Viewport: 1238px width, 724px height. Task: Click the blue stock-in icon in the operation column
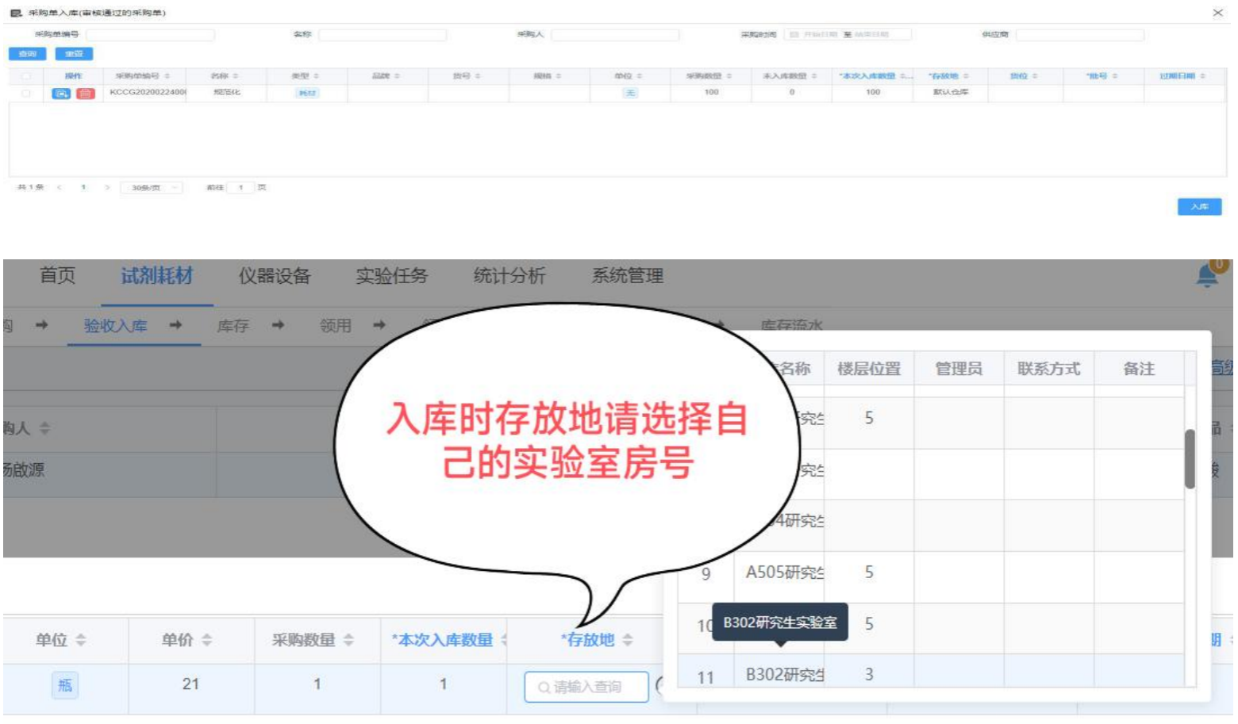pyautogui.click(x=60, y=94)
